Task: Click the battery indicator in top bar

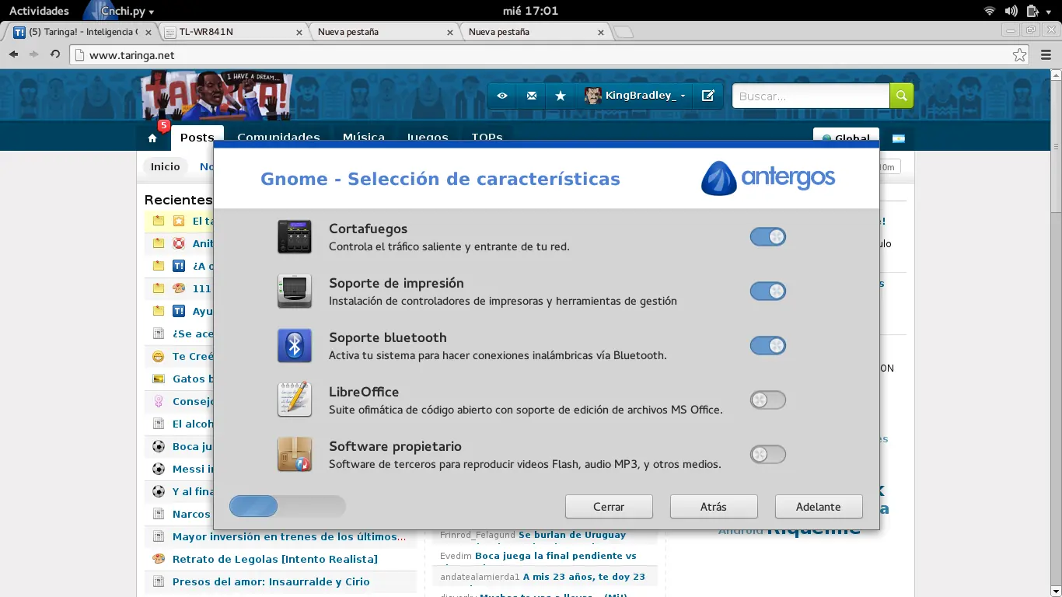Action: click(1032, 11)
